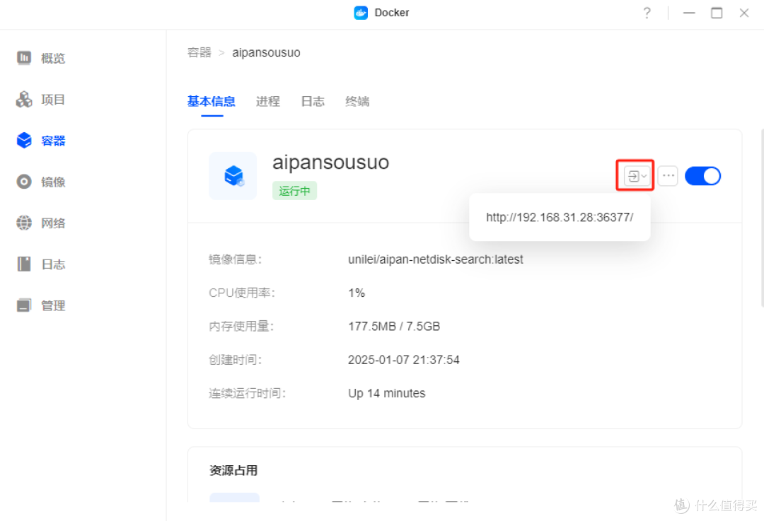This screenshot has height=521, width=764.
Task: Go back to Containers (容器) breadcrumb
Action: point(199,53)
